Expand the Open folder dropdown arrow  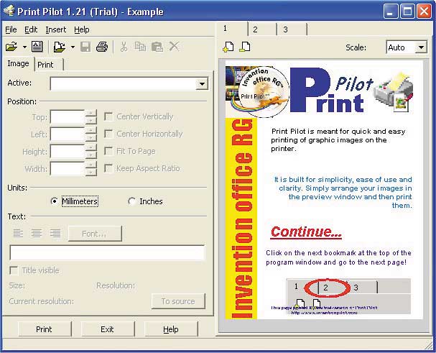click(x=24, y=47)
